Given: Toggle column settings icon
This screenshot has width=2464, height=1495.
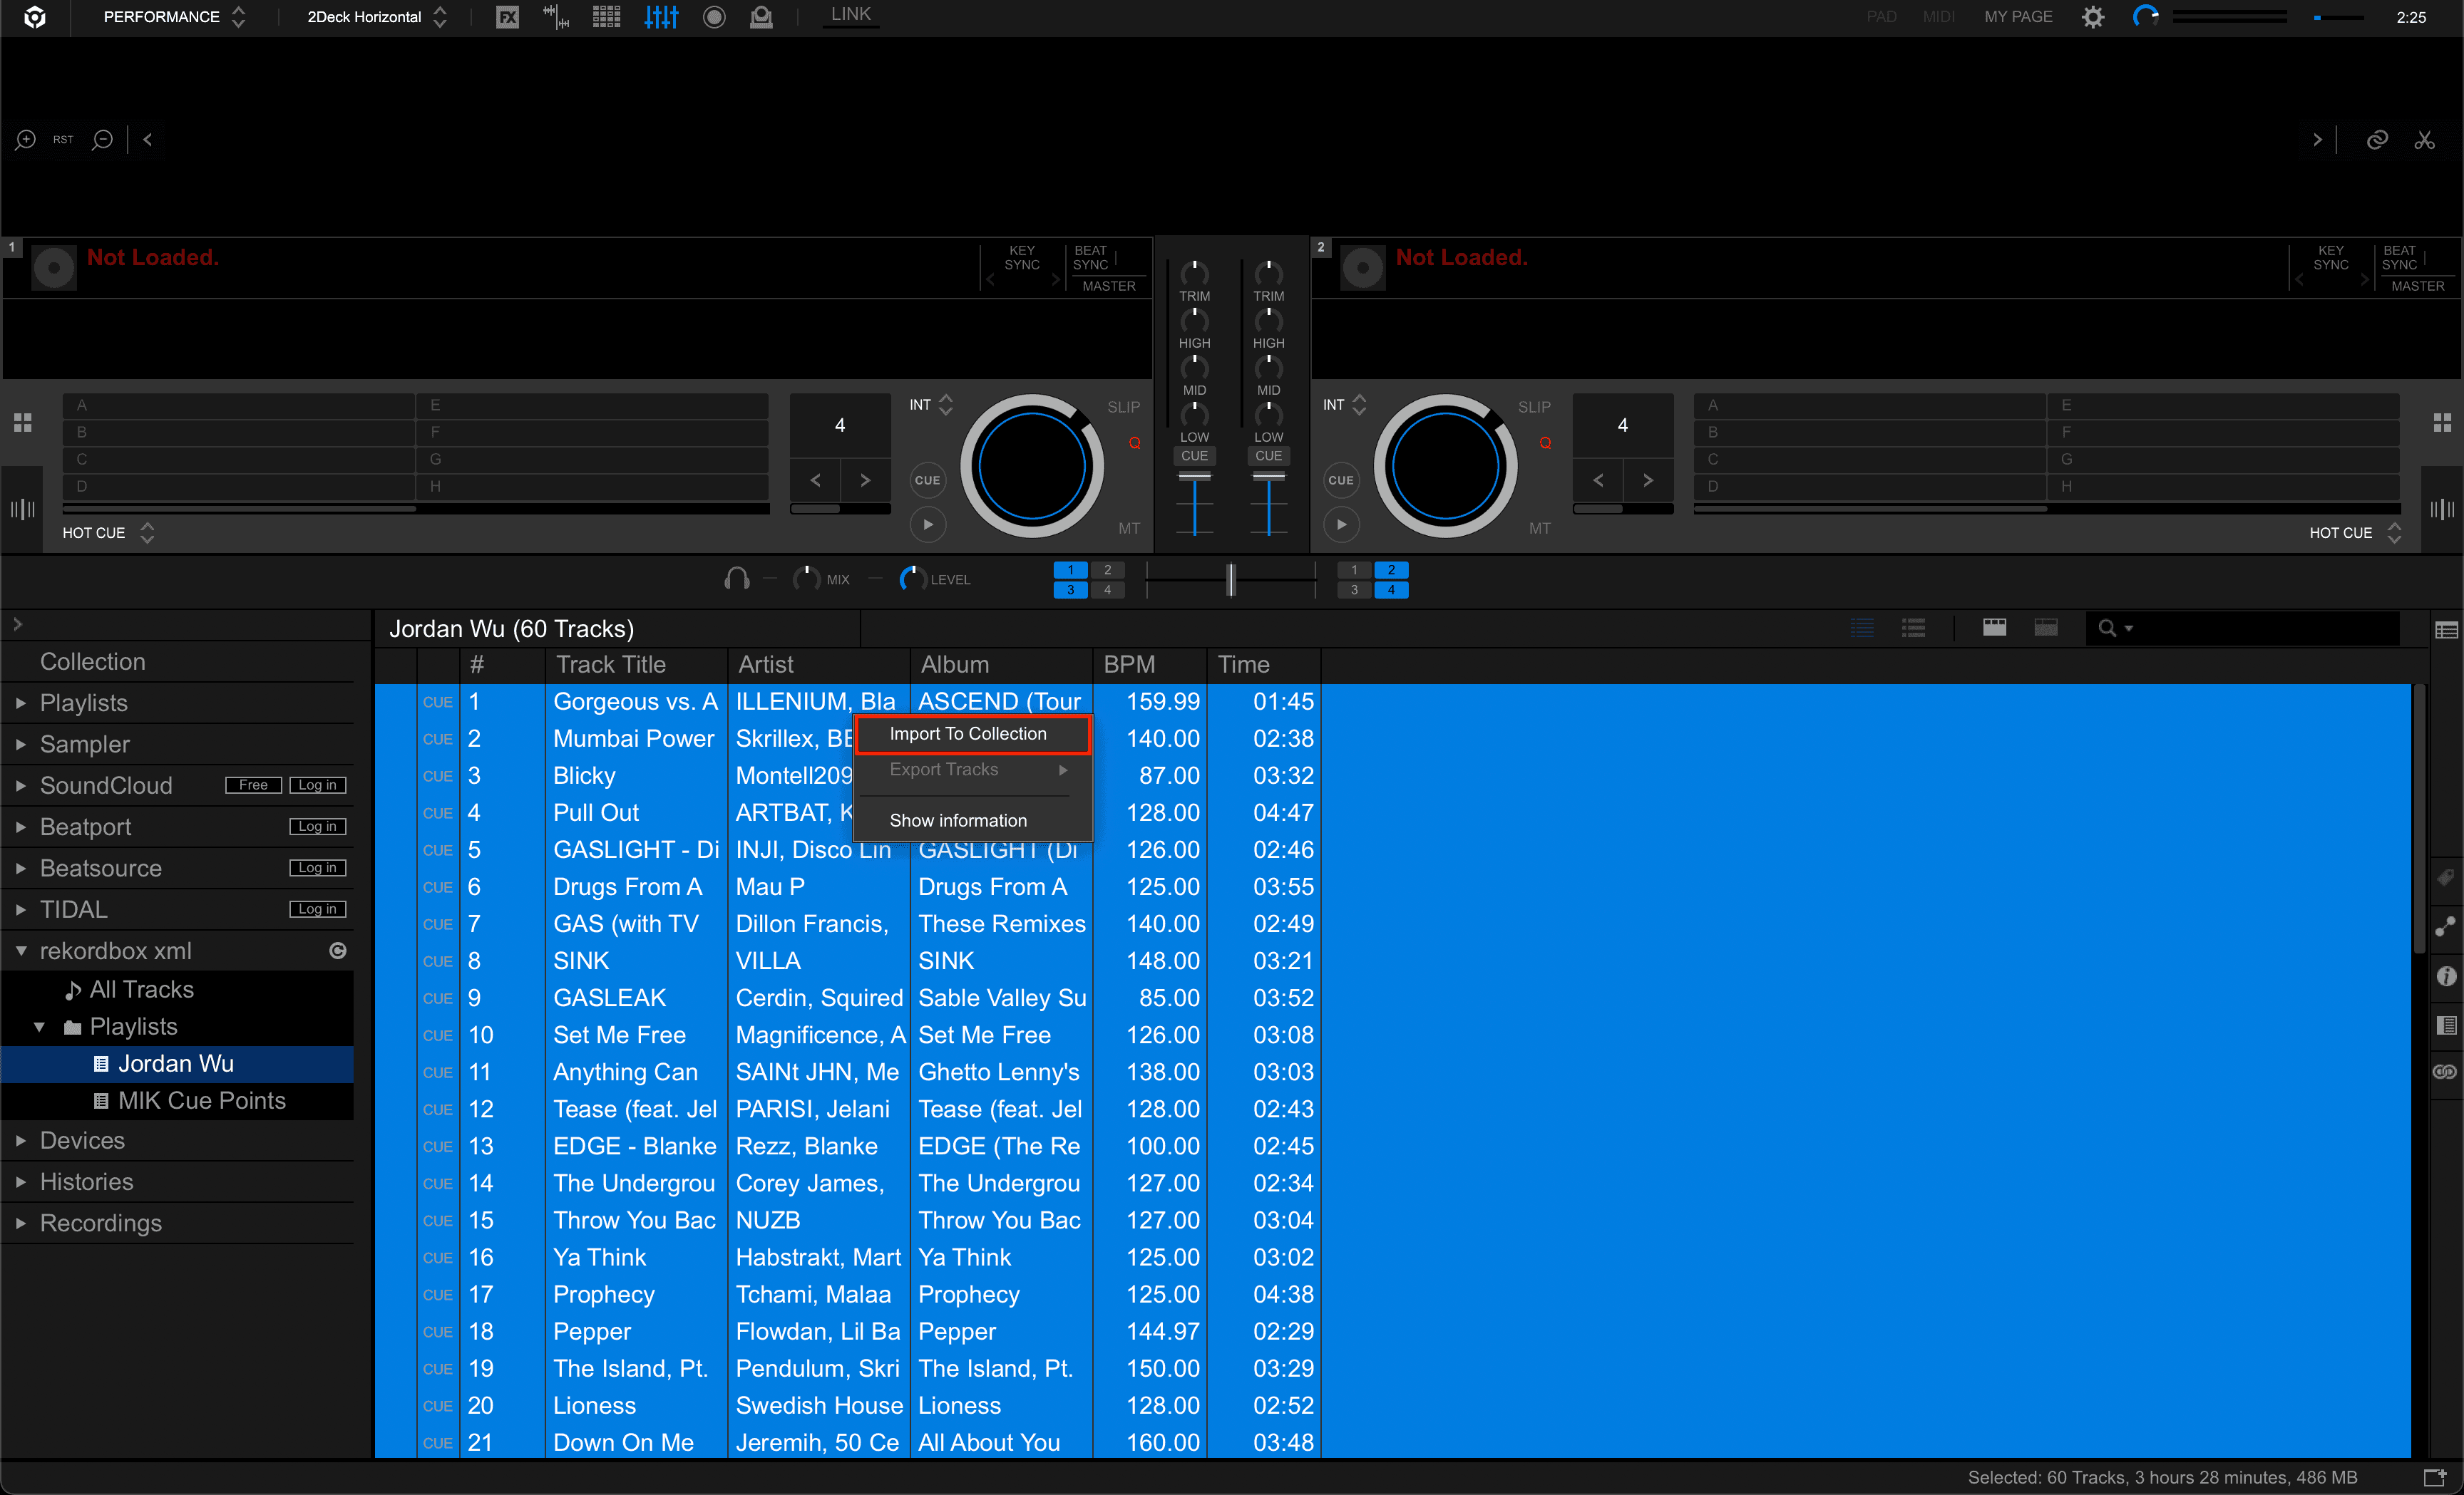Looking at the screenshot, I should [2446, 630].
